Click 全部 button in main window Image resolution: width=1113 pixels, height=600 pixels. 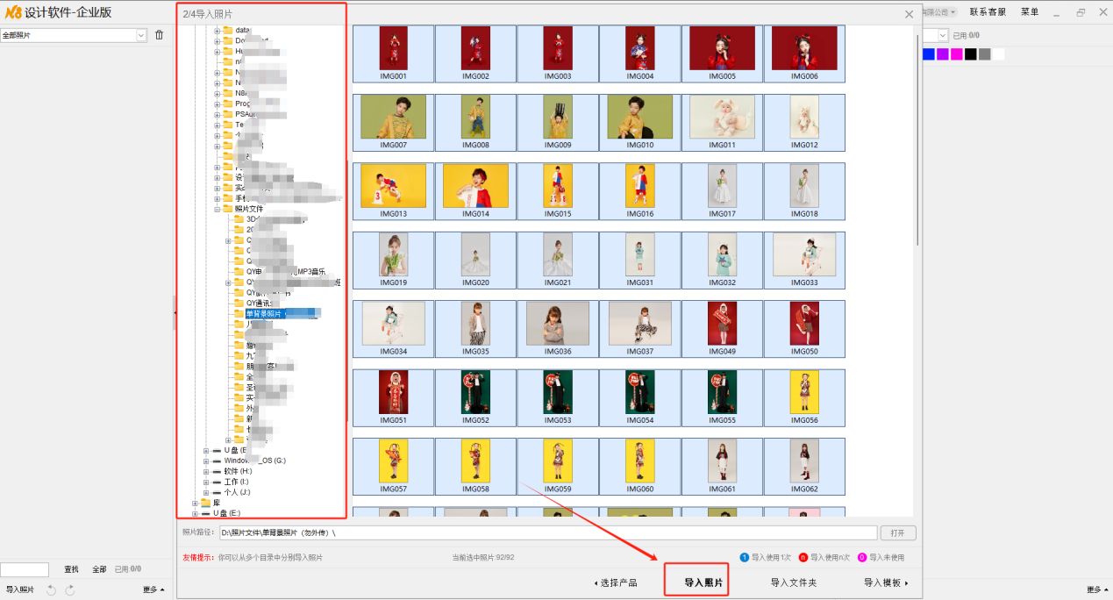[x=99, y=569]
